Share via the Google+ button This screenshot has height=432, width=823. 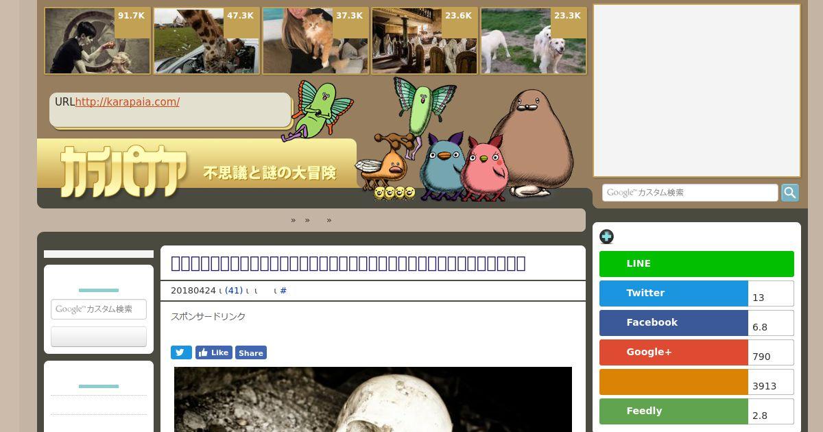coord(673,352)
